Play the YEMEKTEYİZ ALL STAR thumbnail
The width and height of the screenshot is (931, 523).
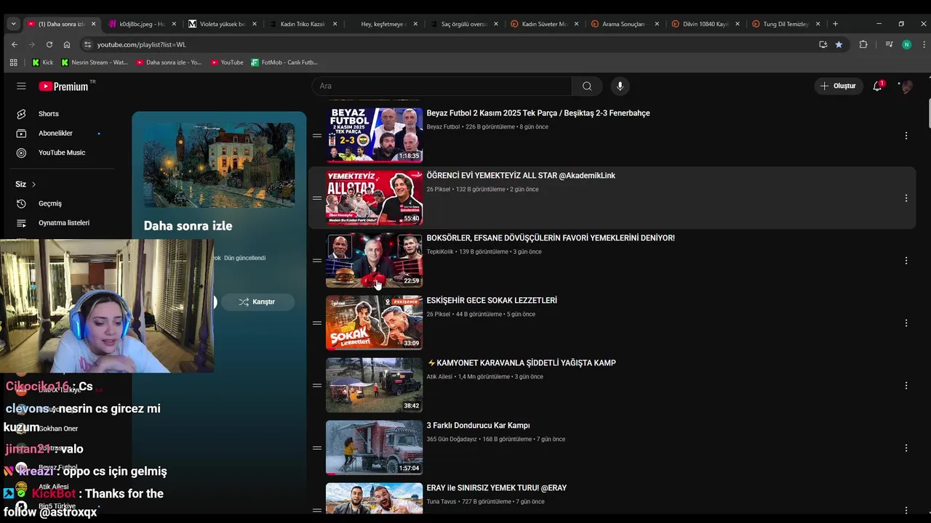click(374, 198)
